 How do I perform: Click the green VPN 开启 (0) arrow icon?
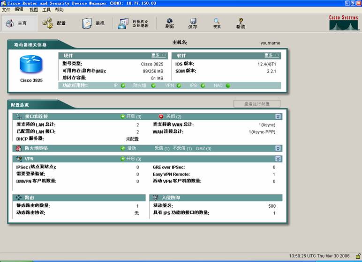pos(122,159)
